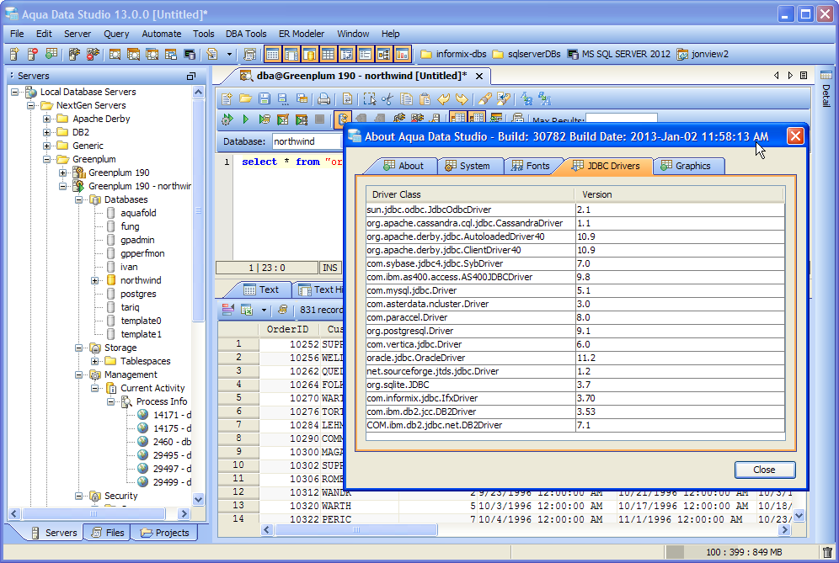Click the Open file folder icon

[245, 98]
